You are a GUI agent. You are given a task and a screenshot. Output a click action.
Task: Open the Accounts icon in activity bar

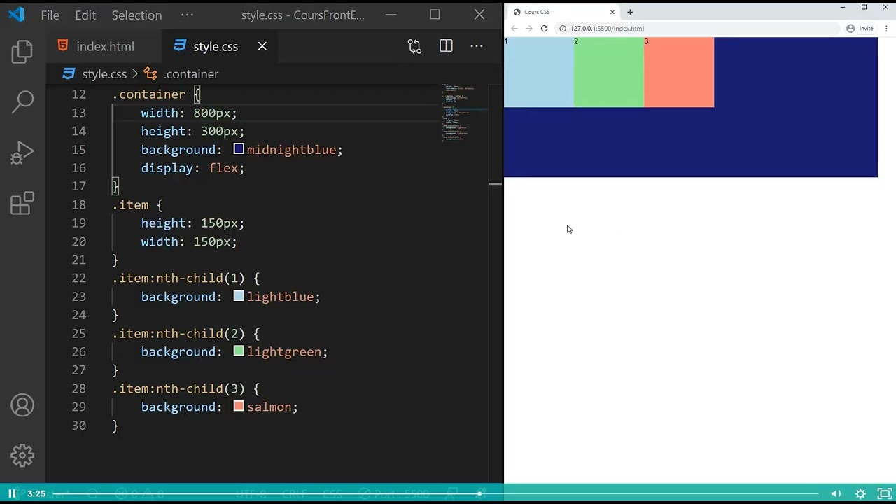(x=22, y=405)
